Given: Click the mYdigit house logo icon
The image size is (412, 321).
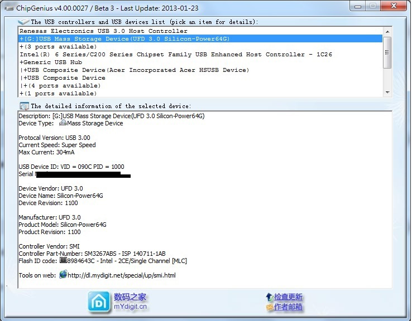Looking at the screenshot, I should (x=99, y=303).
